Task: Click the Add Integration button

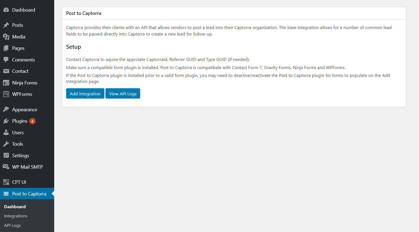Action: tap(85, 94)
